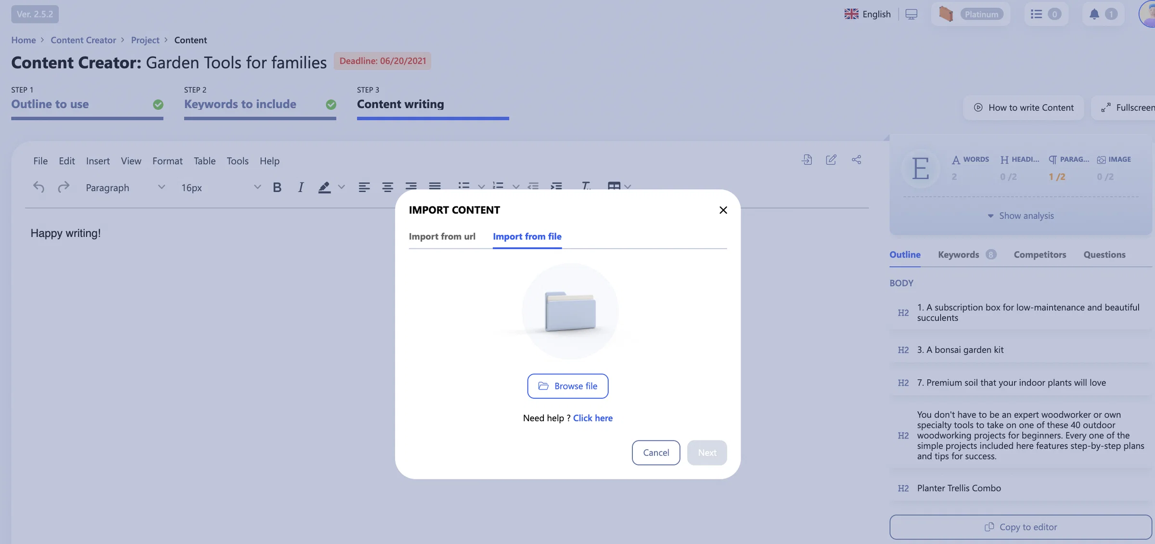Click the Italic formatting icon
Screen dimensions: 1155x544
coord(300,187)
